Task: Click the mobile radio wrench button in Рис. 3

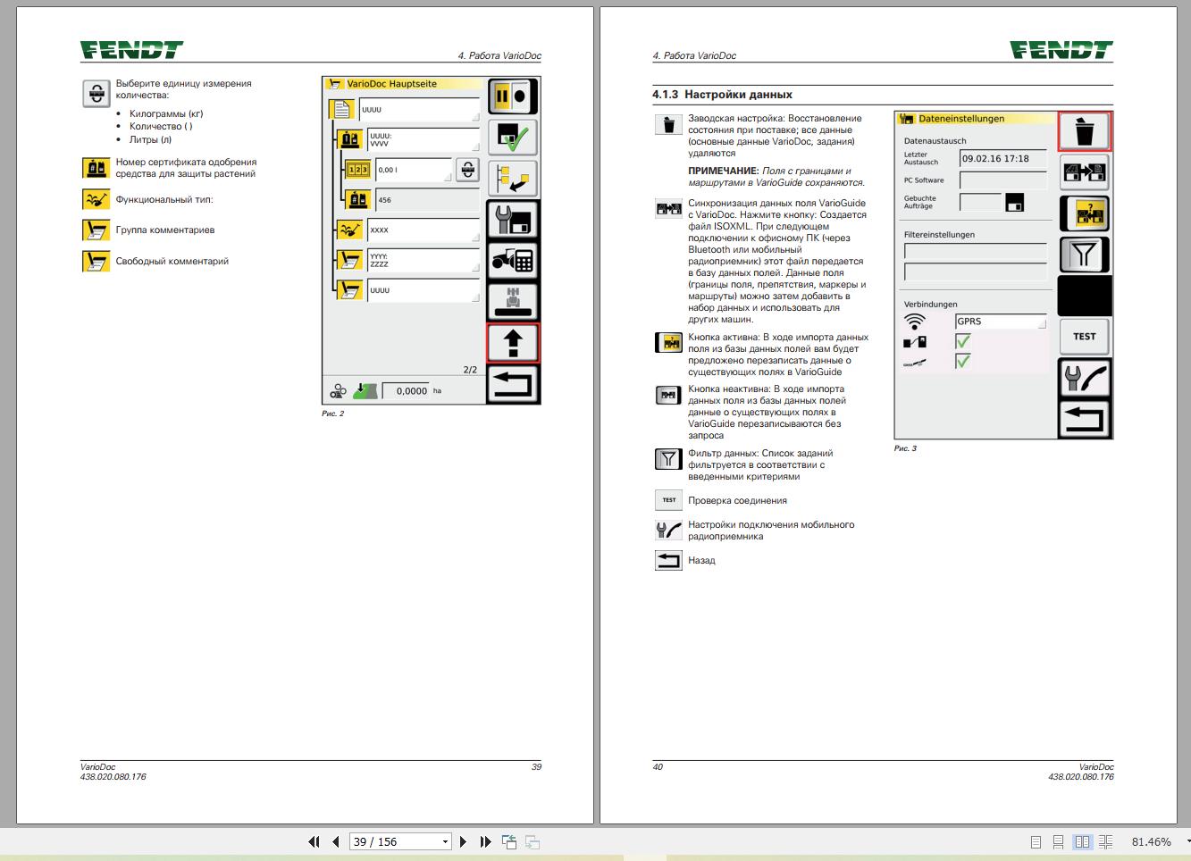Action: [x=1085, y=378]
